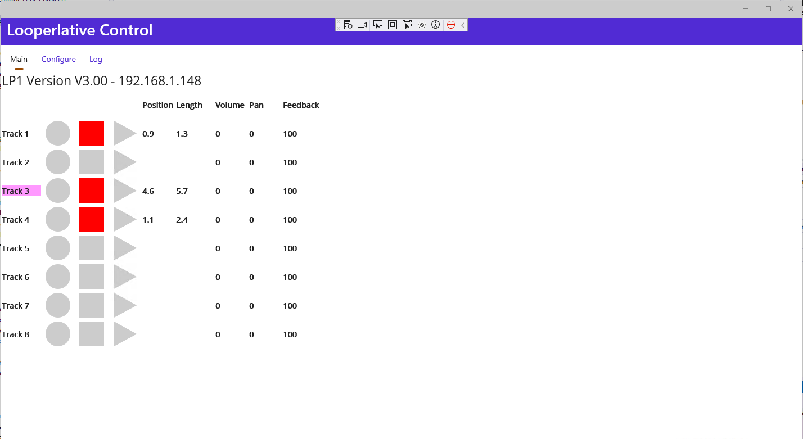Click the Volume value for Track 2

218,162
